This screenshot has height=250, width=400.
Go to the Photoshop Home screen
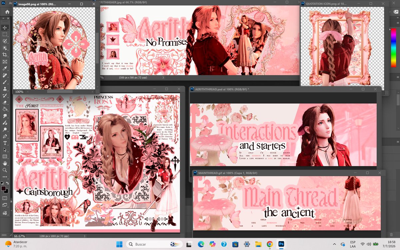7,12
